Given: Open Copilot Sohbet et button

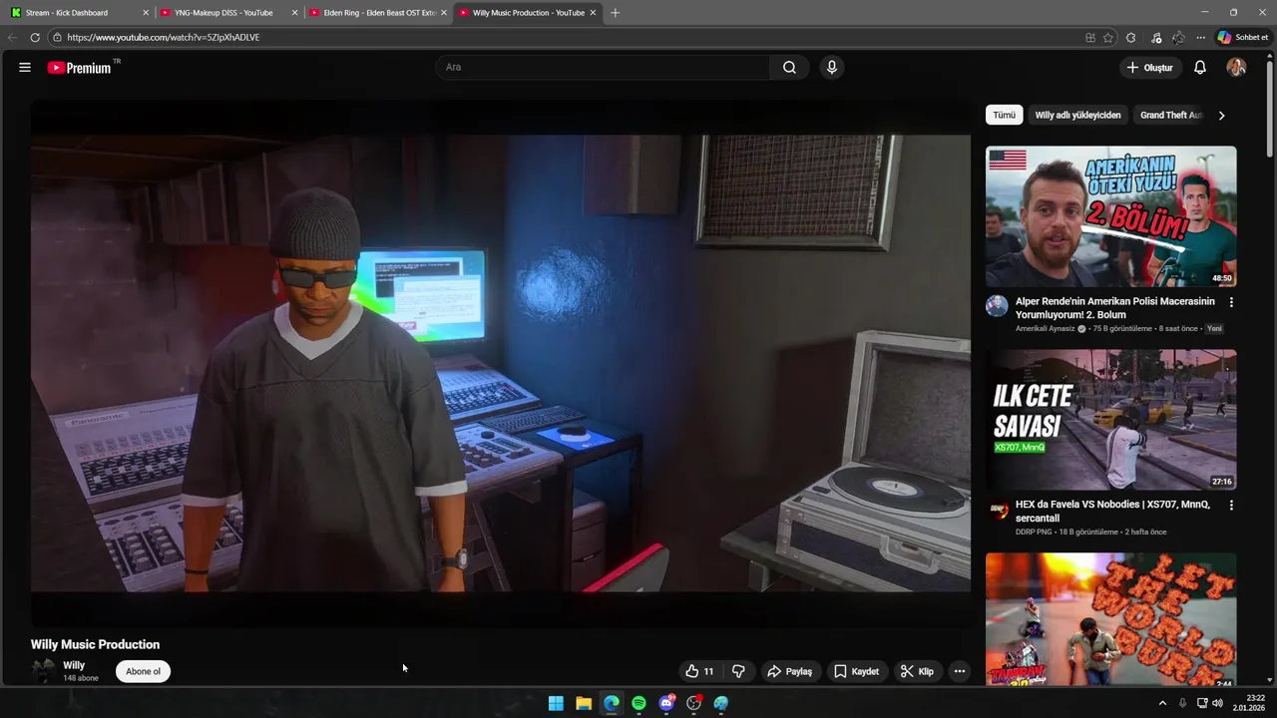Looking at the screenshot, I should tap(1243, 37).
